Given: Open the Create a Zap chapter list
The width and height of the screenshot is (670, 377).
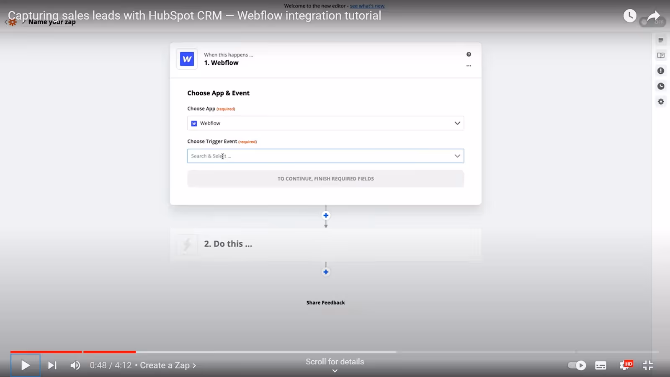Looking at the screenshot, I should coord(168,365).
